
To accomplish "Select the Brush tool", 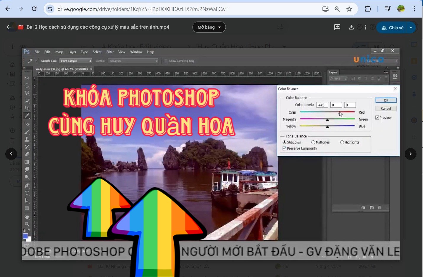I will click(x=27, y=131).
